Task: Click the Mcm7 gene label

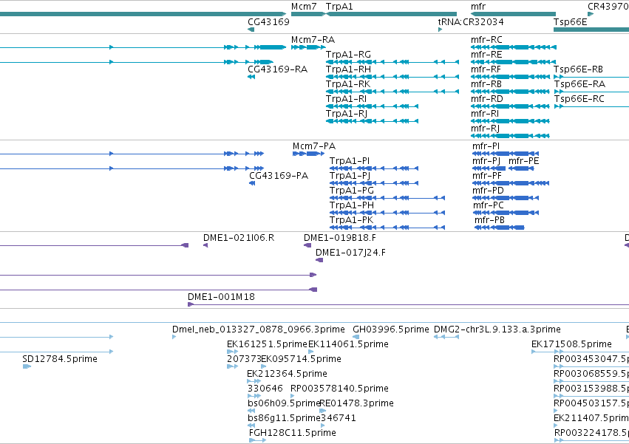Action: point(304,7)
